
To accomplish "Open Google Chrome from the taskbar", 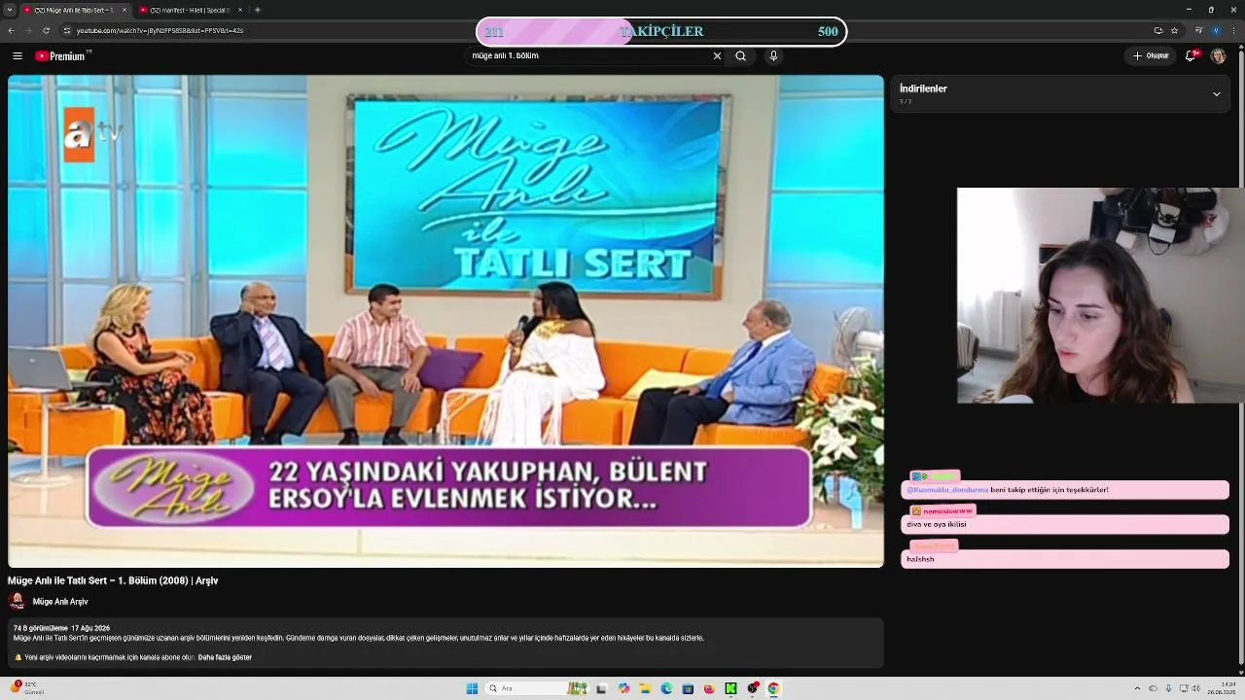I will [773, 688].
